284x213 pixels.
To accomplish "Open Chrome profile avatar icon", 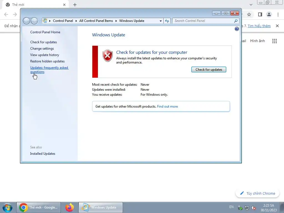I will tap(269, 14).
